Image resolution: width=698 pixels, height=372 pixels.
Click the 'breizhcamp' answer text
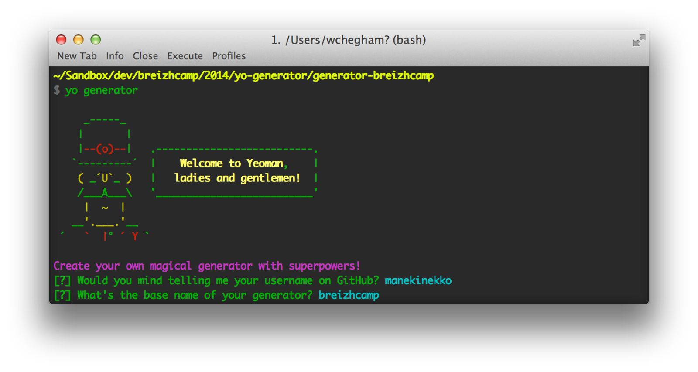[349, 295]
